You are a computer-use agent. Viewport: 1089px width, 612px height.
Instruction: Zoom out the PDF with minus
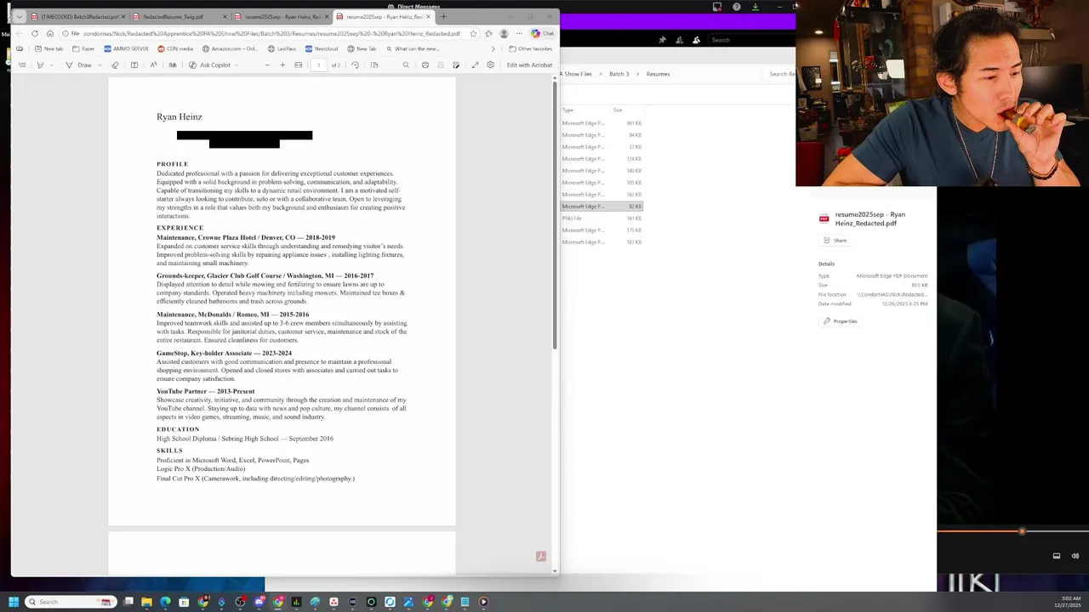point(267,65)
